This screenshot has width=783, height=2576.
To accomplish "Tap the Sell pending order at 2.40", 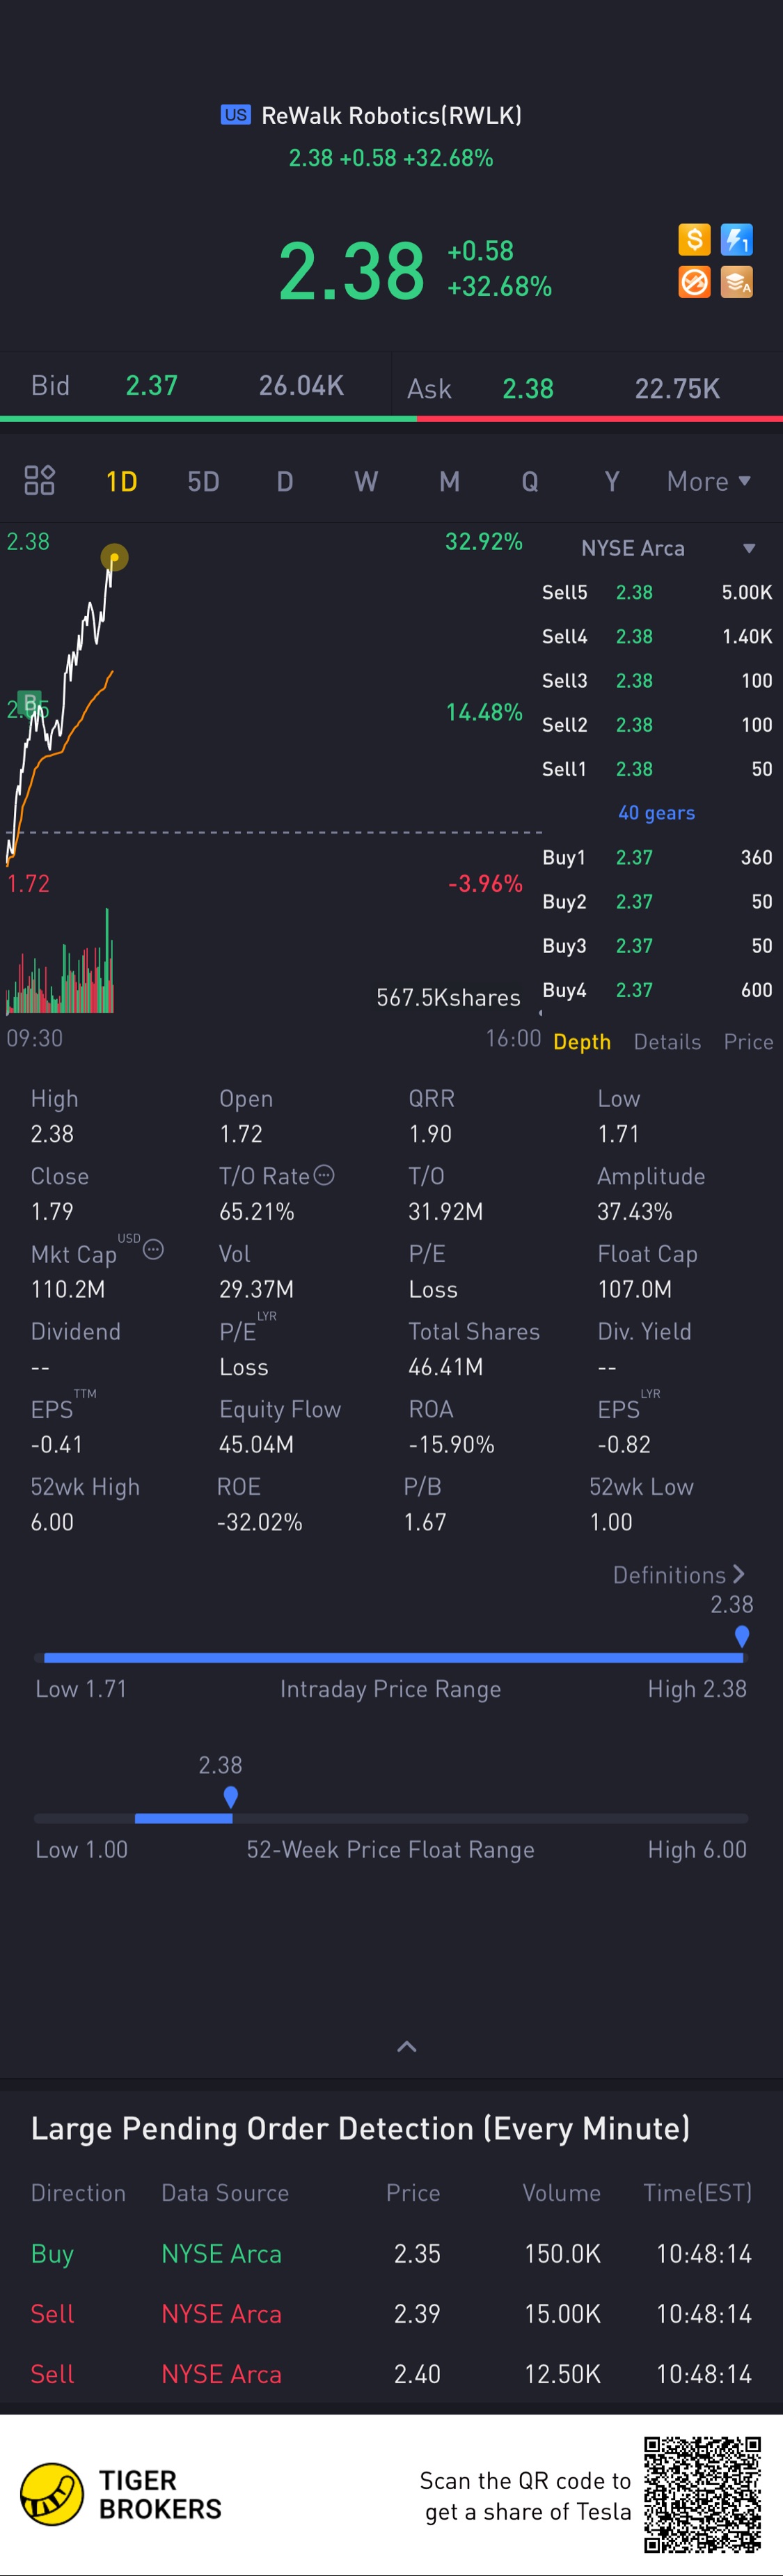I will 391,2373.
